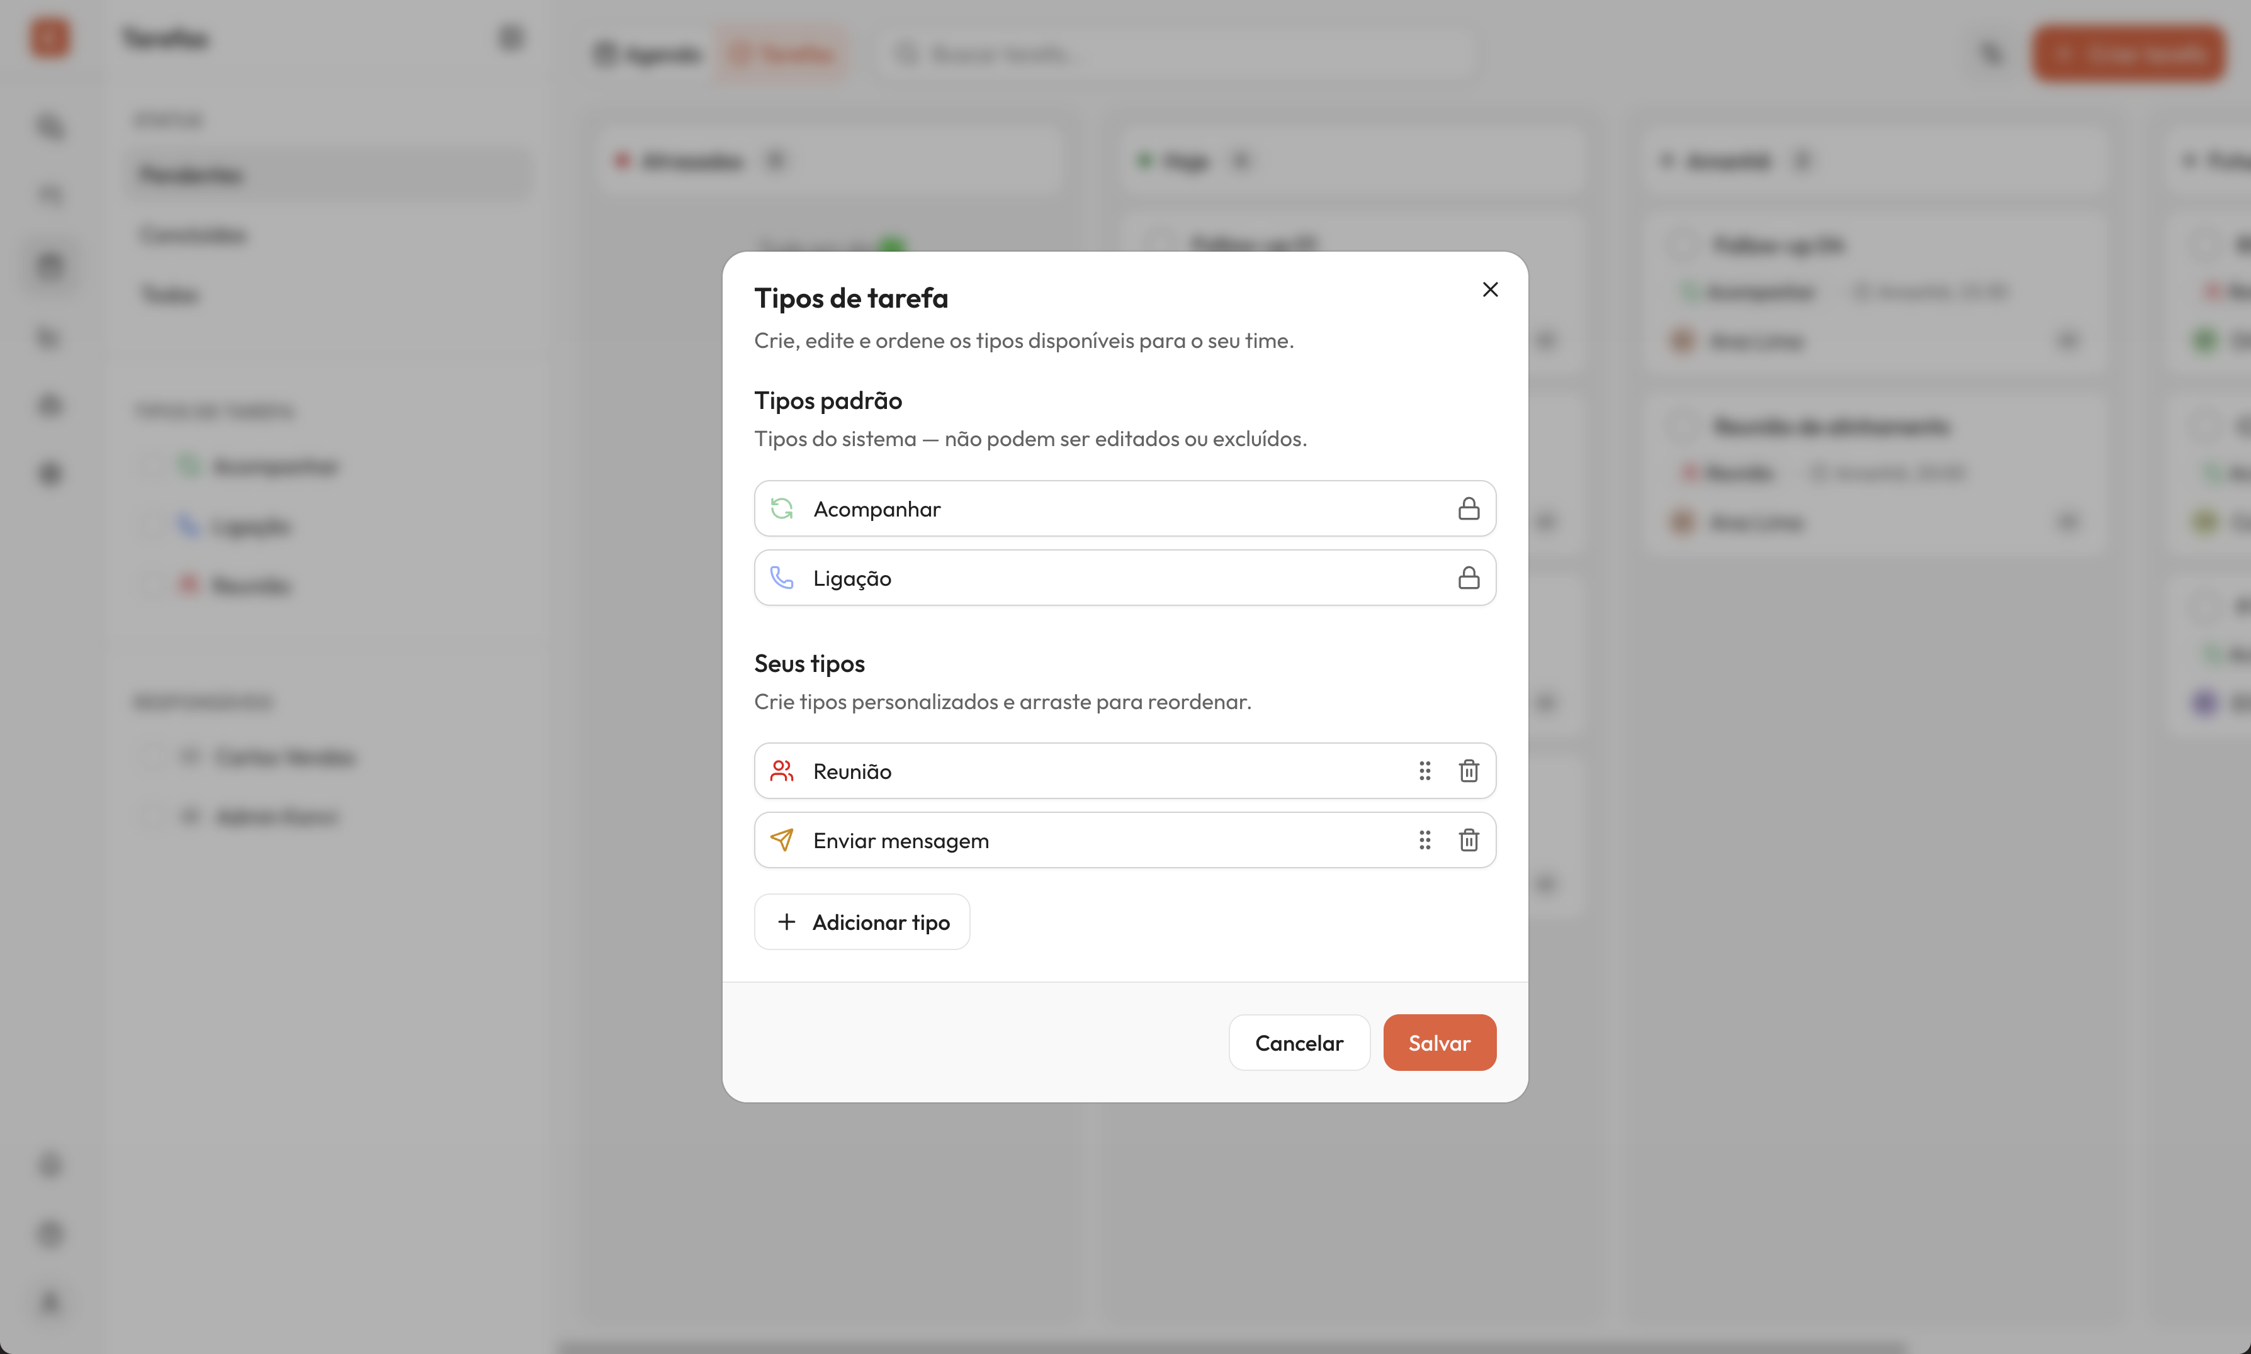Close the Tipos de tarefa dialog
The image size is (2251, 1354).
click(x=1490, y=289)
